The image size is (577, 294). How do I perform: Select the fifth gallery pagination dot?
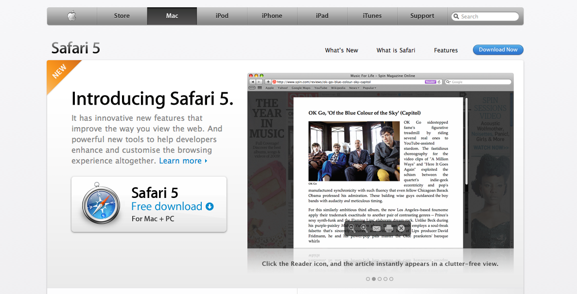click(391, 279)
